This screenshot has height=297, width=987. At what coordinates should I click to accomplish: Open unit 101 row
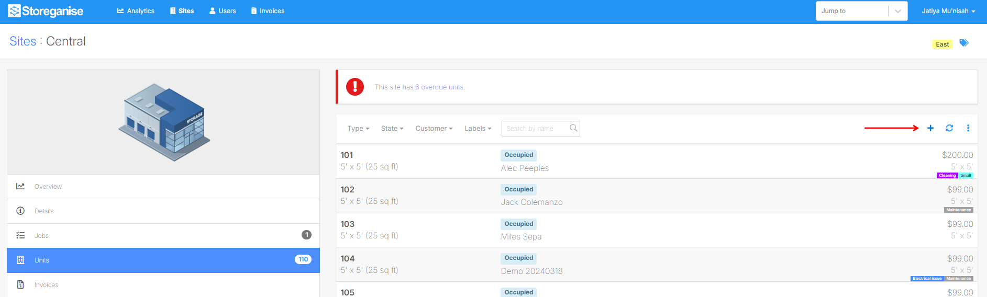[x=657, y=162]
